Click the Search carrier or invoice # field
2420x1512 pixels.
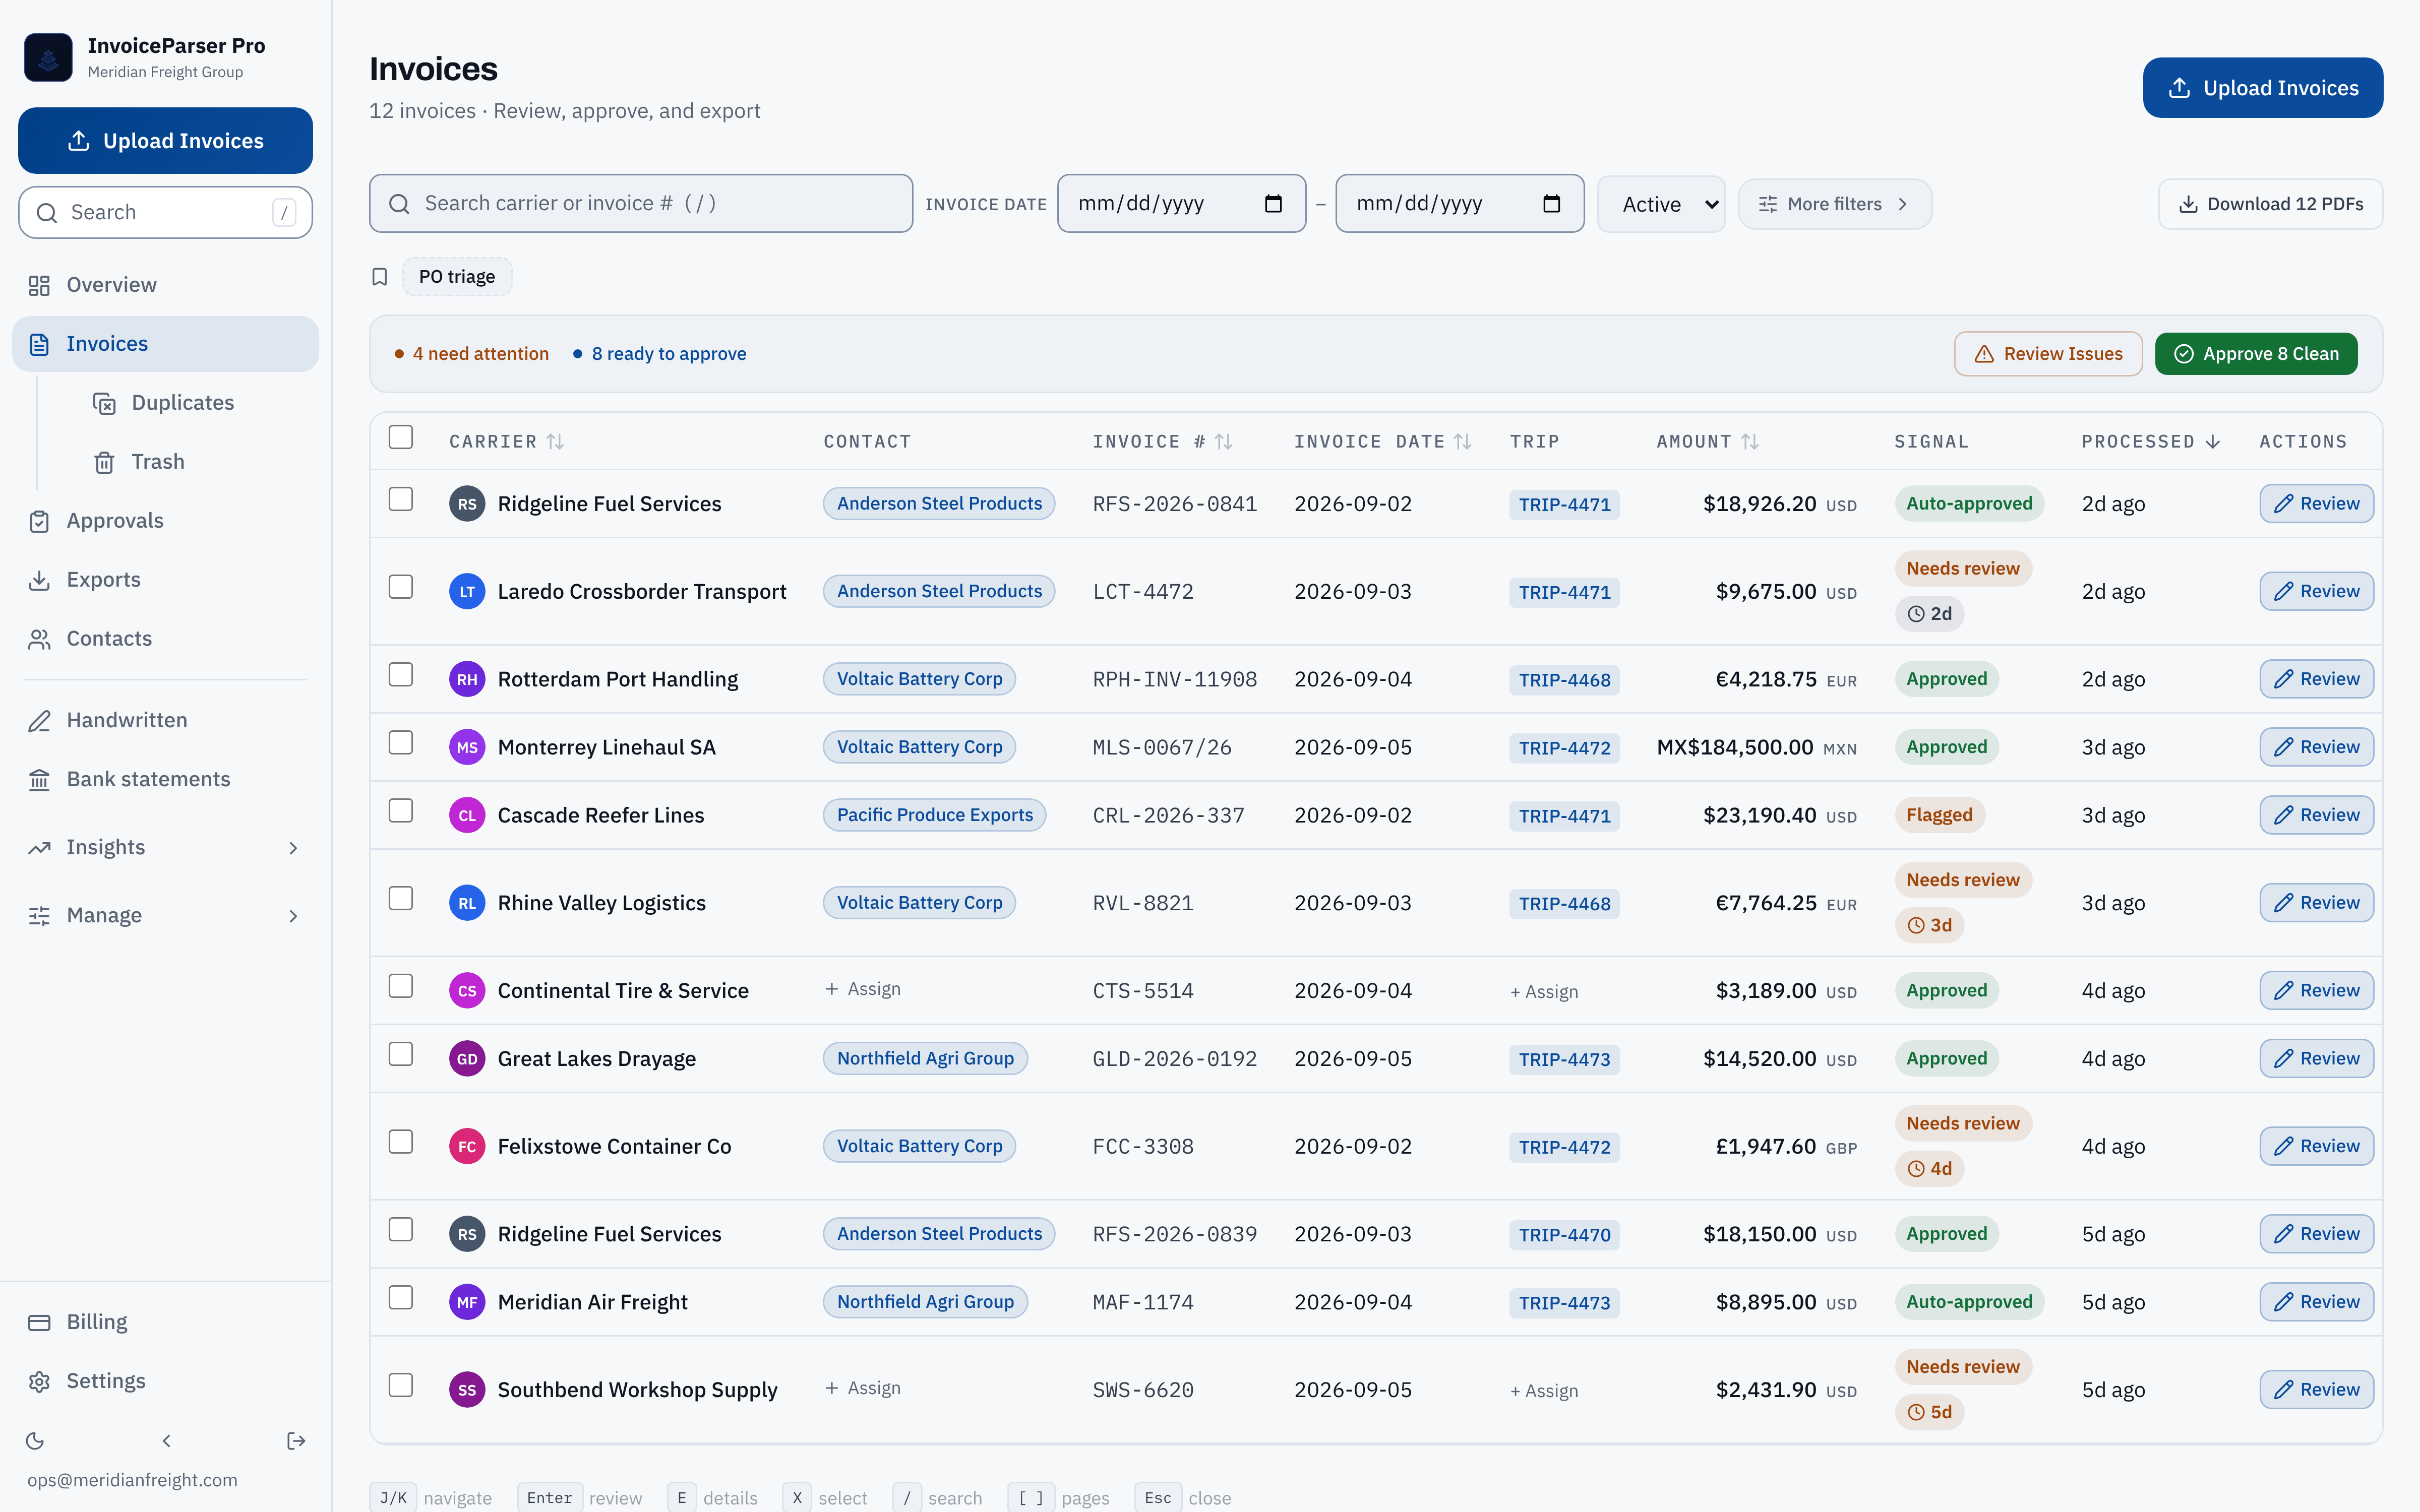(x=641, y=204)
